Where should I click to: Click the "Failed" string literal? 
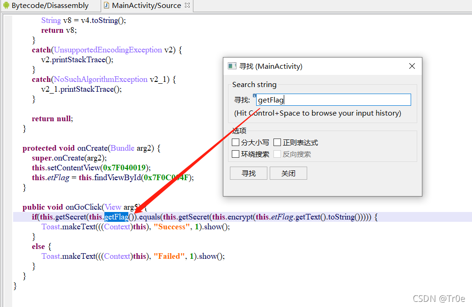[169, 256]
